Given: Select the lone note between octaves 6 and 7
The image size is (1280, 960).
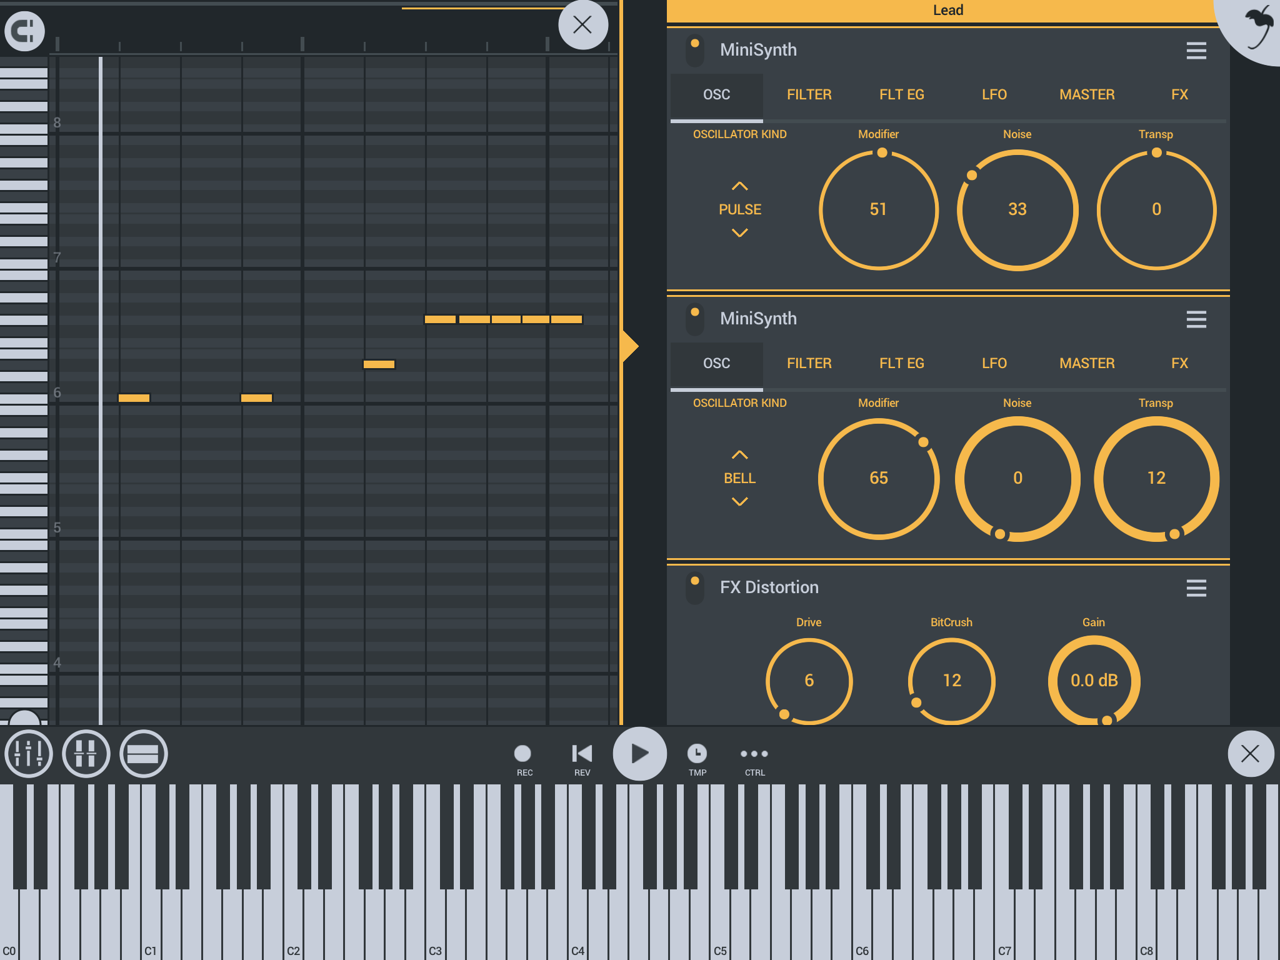Looking at the screenshot, I should tap(379, 364).
